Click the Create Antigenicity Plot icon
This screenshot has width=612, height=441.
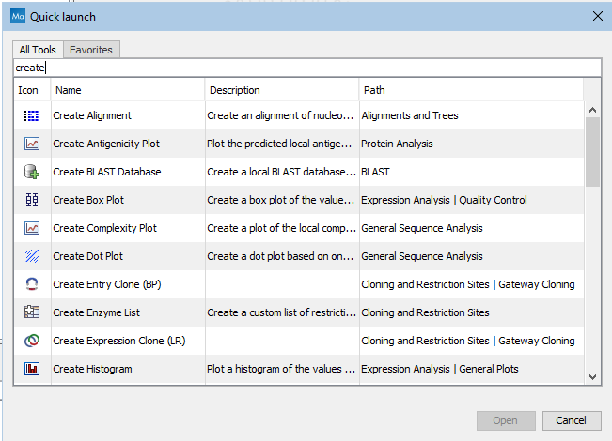(x=32, y=144)
